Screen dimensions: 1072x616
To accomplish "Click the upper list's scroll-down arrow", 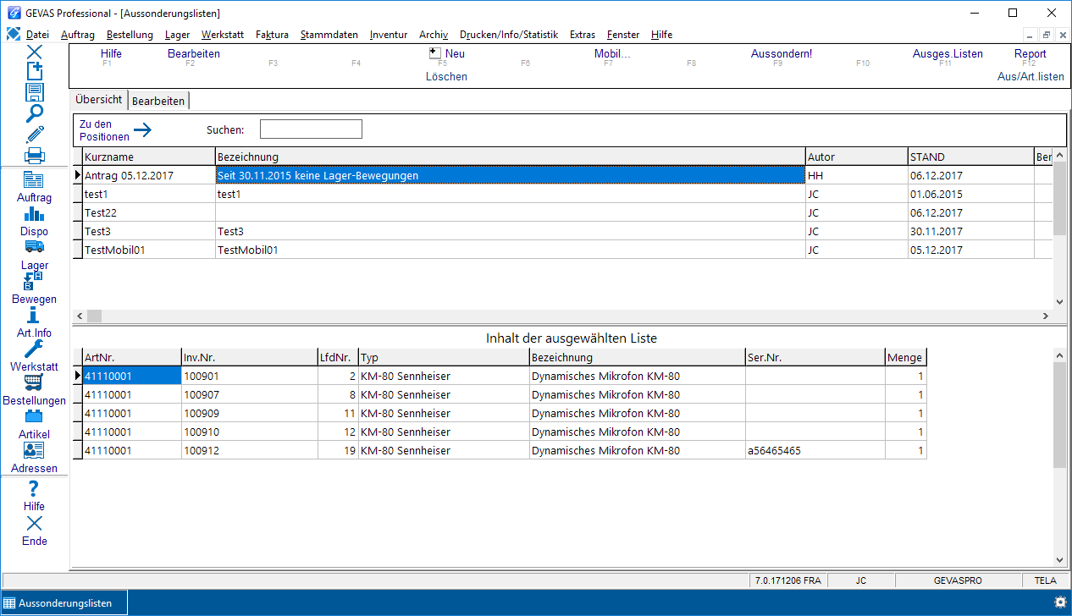I will [x=1059, y=301].
